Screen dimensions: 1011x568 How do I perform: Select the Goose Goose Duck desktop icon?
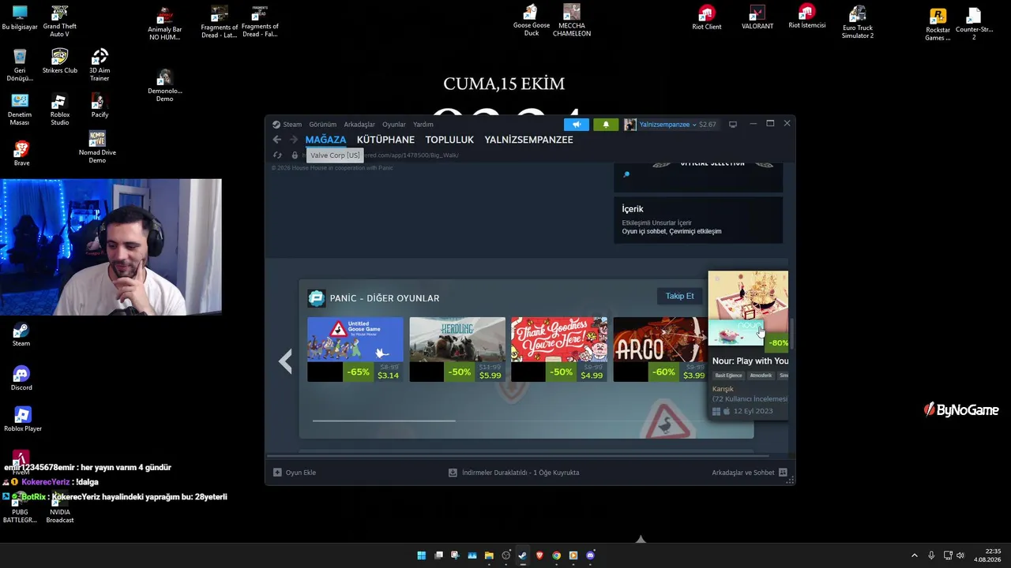coord(532,21)
